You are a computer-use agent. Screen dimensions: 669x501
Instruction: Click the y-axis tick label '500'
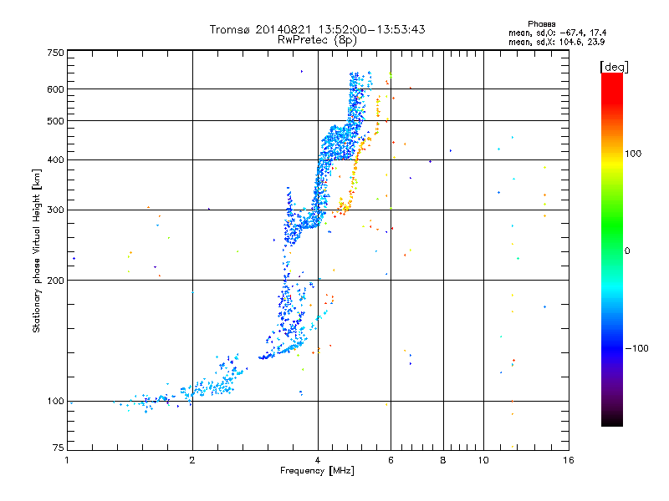tap(55, 121)
